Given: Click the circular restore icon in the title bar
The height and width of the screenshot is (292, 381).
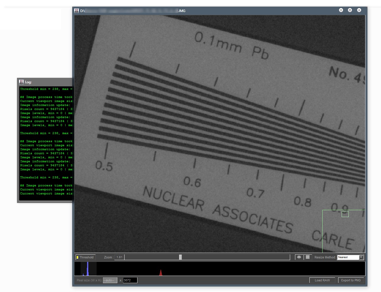Looking at the screenshot, I should click(350, 10).
